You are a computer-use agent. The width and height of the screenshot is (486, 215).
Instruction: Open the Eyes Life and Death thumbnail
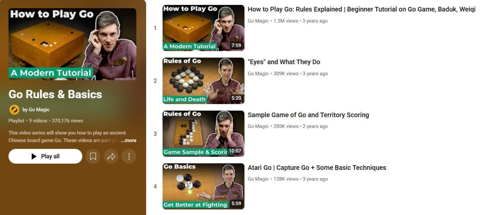click(x=203, y=81)
